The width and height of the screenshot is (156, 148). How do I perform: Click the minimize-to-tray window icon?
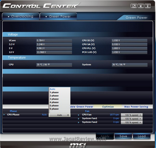coord(134,6)
